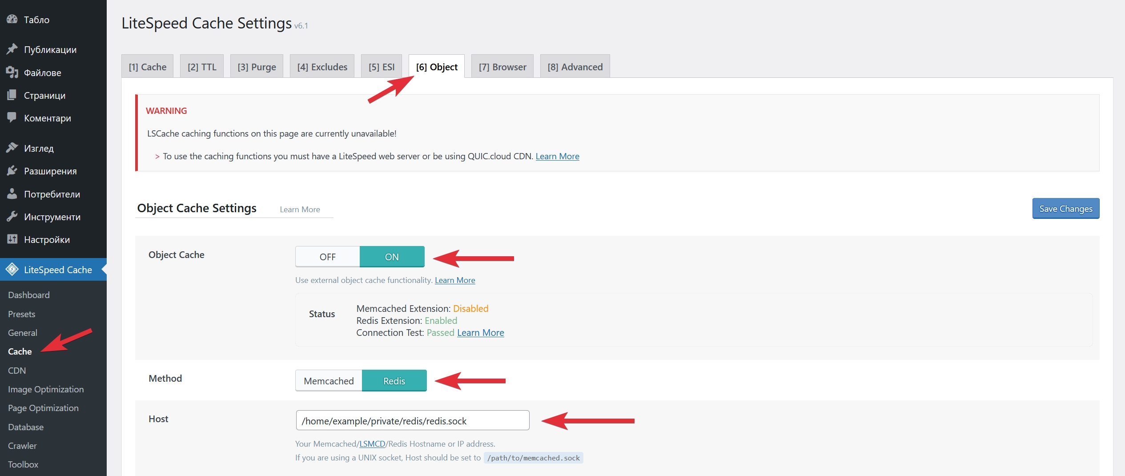Select the [6] Object tab

[437, 67]
